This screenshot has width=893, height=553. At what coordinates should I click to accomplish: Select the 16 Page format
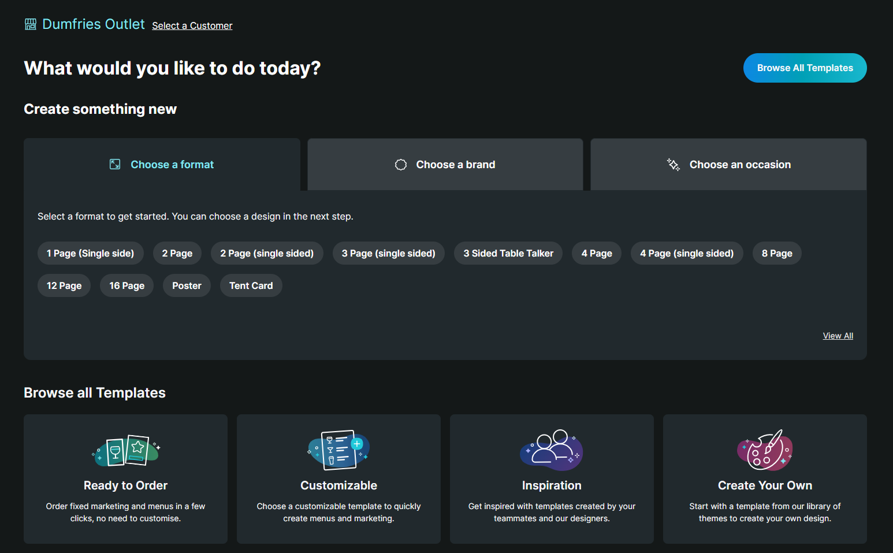[x=126, y=285]
